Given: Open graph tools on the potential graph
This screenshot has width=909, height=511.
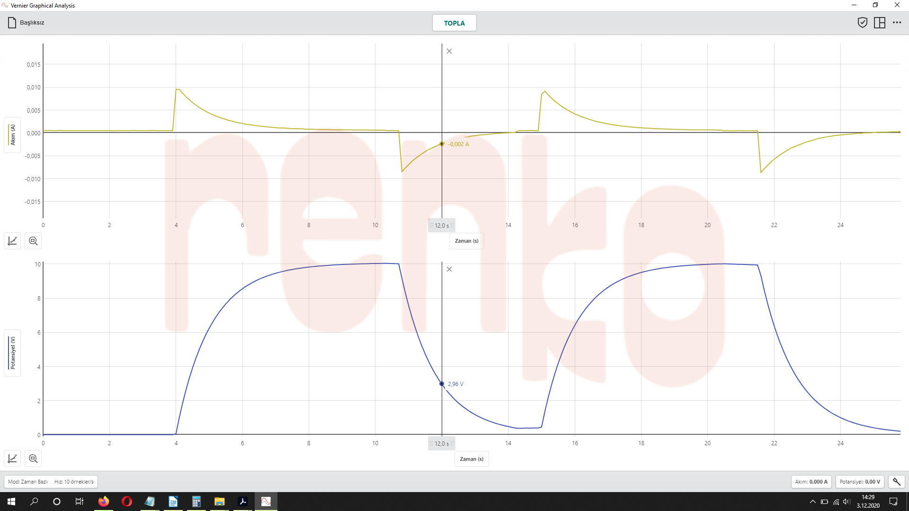Looking at the screenshot, I should click(x=12, y=458).
